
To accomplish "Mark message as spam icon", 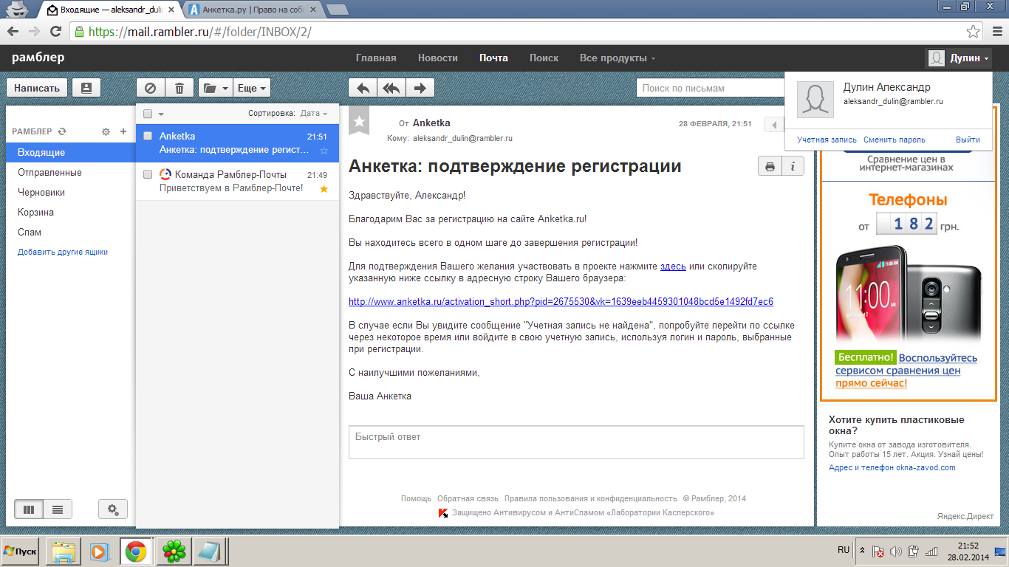I will 151,88.
